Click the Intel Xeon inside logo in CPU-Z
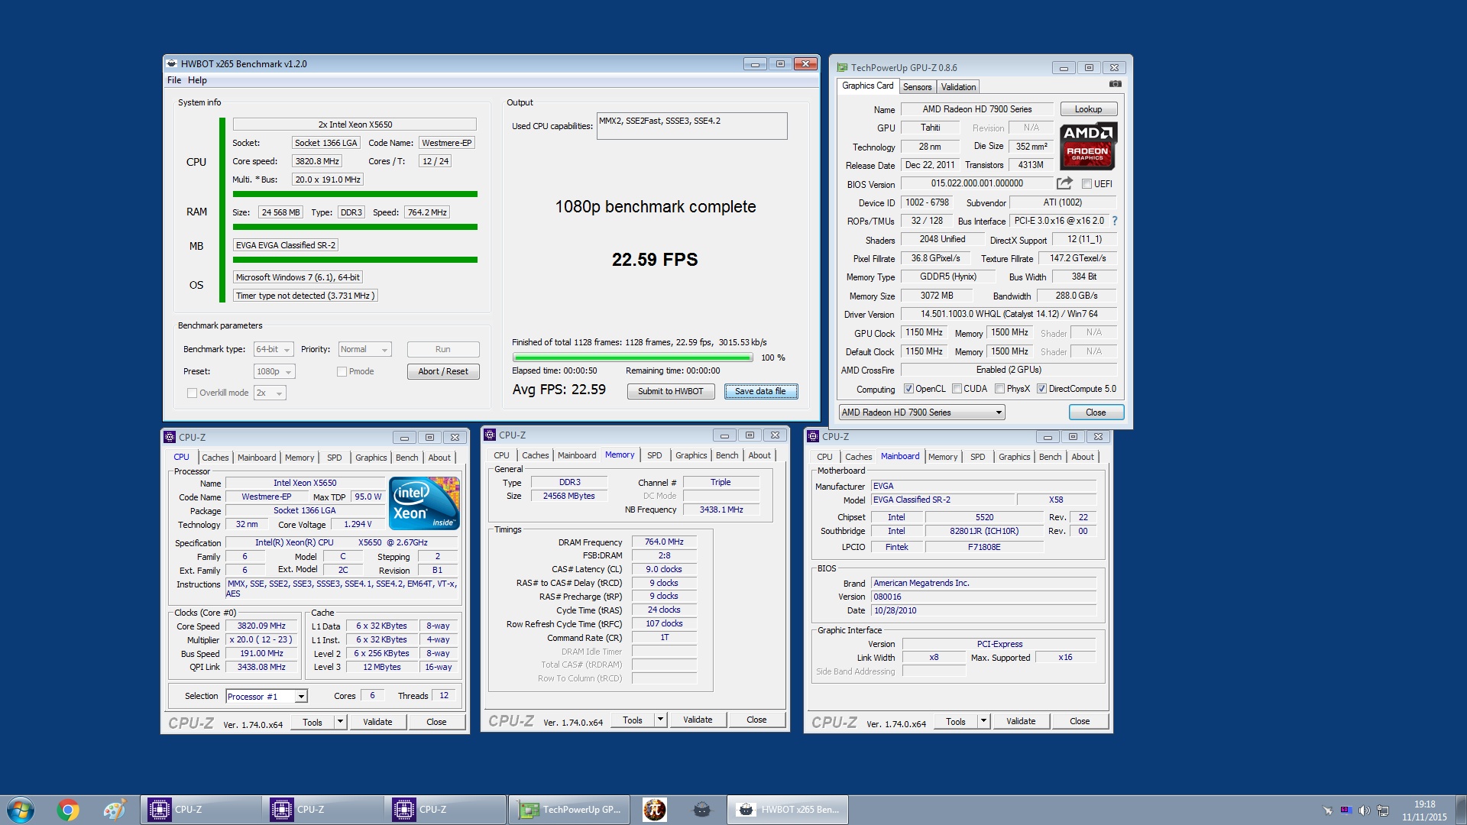The width and height of the screenshot is (1467, 825). click(424, 503)
